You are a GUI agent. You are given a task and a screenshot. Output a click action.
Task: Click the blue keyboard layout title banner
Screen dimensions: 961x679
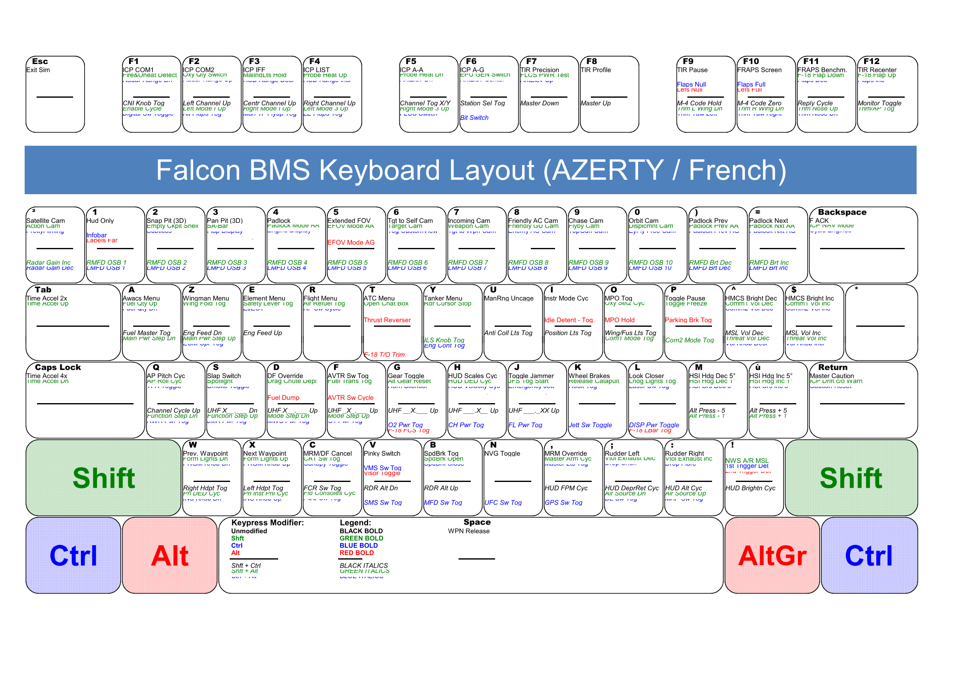470,170
